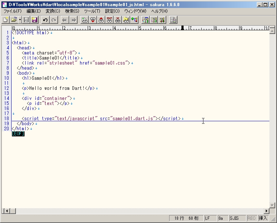
Task: Click the script src sample01.dart.js line
Action: point(101,118)
